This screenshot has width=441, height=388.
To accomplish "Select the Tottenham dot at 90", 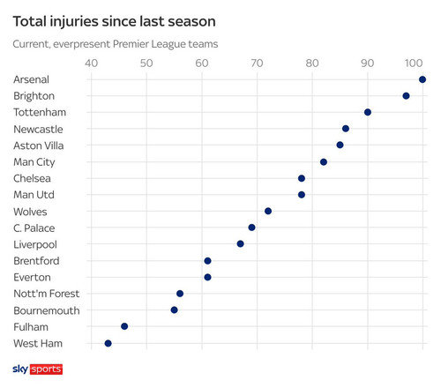I will (368, 112).
